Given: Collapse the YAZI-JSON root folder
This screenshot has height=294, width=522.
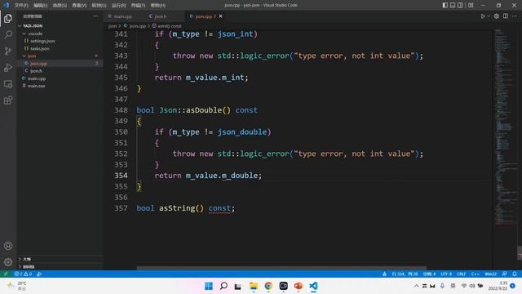Looking at the screenshot, I should pyautogui.click(x=60, y=25).
